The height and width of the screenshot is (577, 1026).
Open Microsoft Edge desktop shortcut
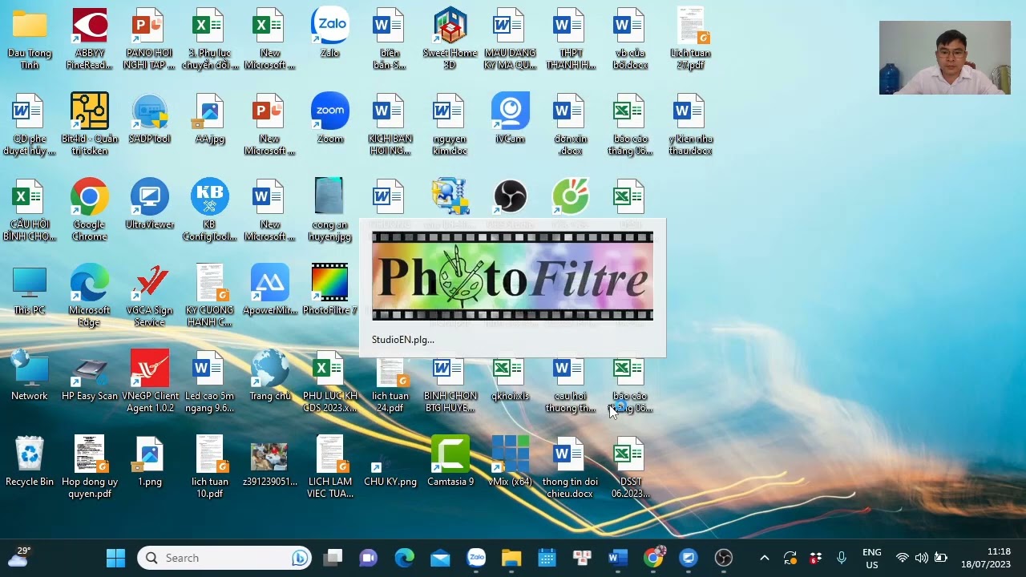[x=89, y=296]
